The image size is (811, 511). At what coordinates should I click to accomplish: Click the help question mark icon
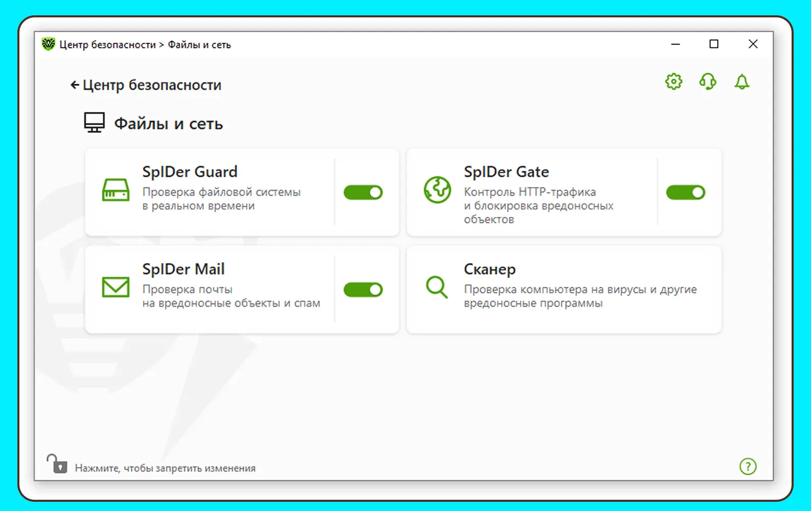point(748,466)
